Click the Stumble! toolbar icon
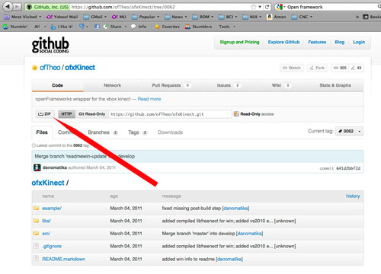Screen dimensions: 381x274 5,27
